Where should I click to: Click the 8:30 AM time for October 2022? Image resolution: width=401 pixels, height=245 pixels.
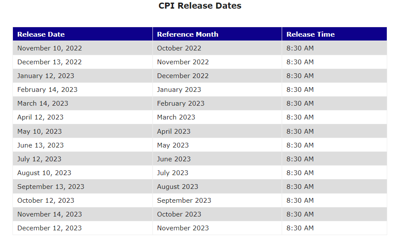tap(300, 48)
